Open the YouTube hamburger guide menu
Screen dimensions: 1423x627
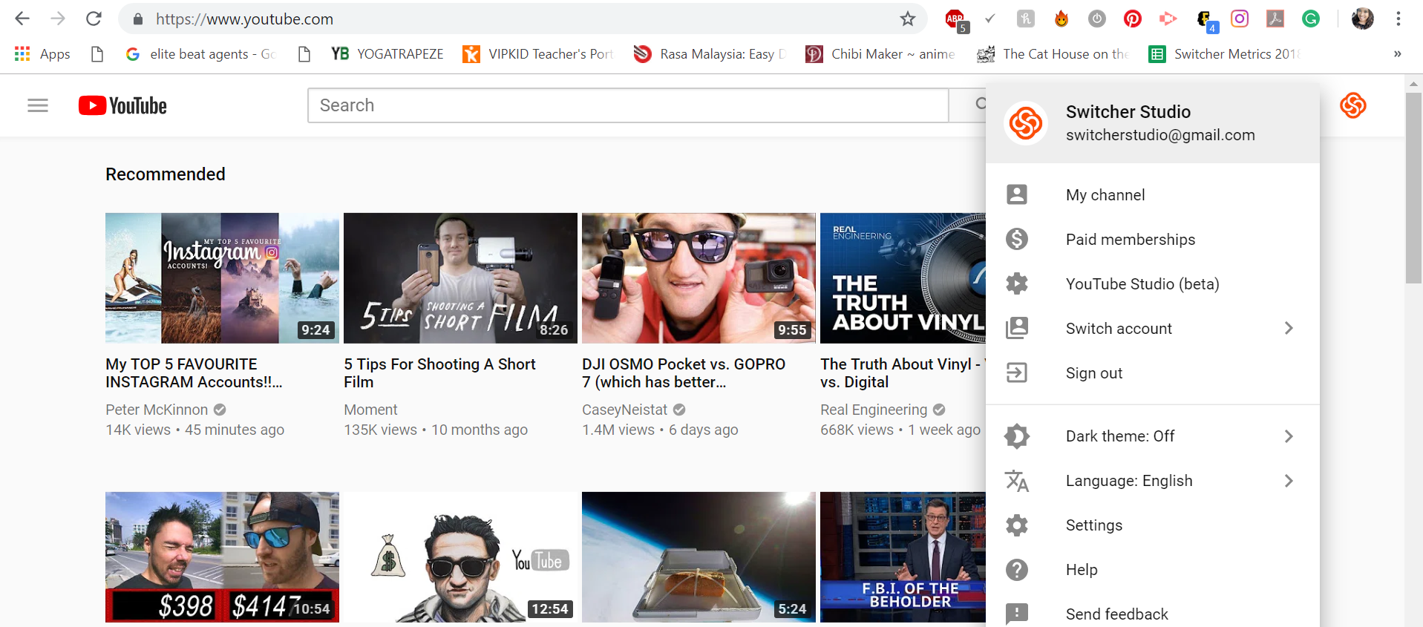38,105
